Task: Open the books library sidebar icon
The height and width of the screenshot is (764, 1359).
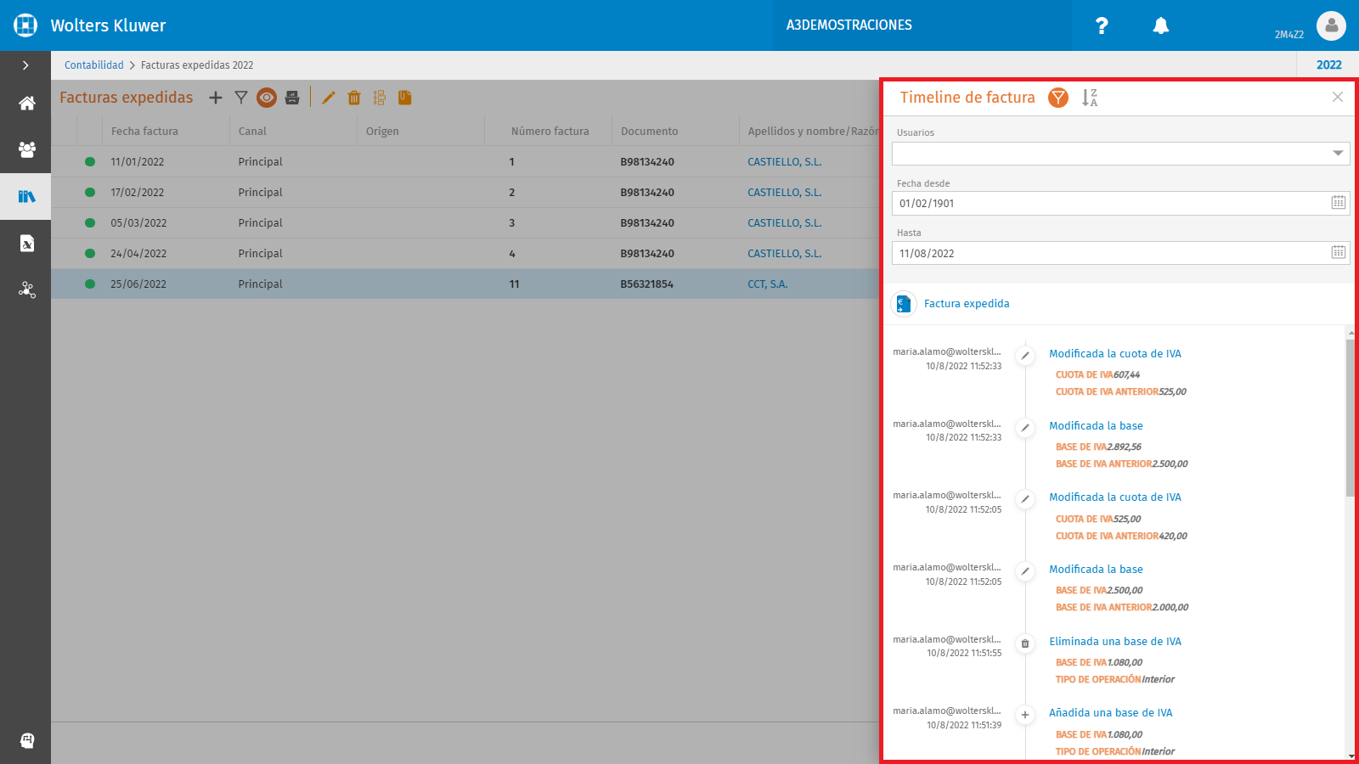Action: pyautogui.click(x=27, y=196)
